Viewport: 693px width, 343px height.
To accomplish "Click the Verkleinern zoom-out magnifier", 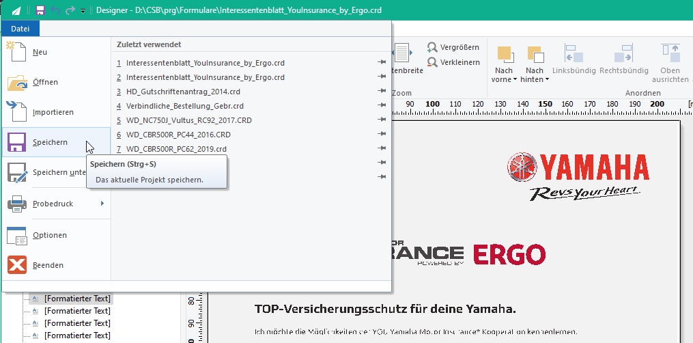I will [432, 62].
